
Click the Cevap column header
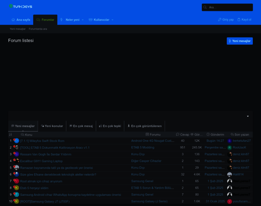coord(183,135)
